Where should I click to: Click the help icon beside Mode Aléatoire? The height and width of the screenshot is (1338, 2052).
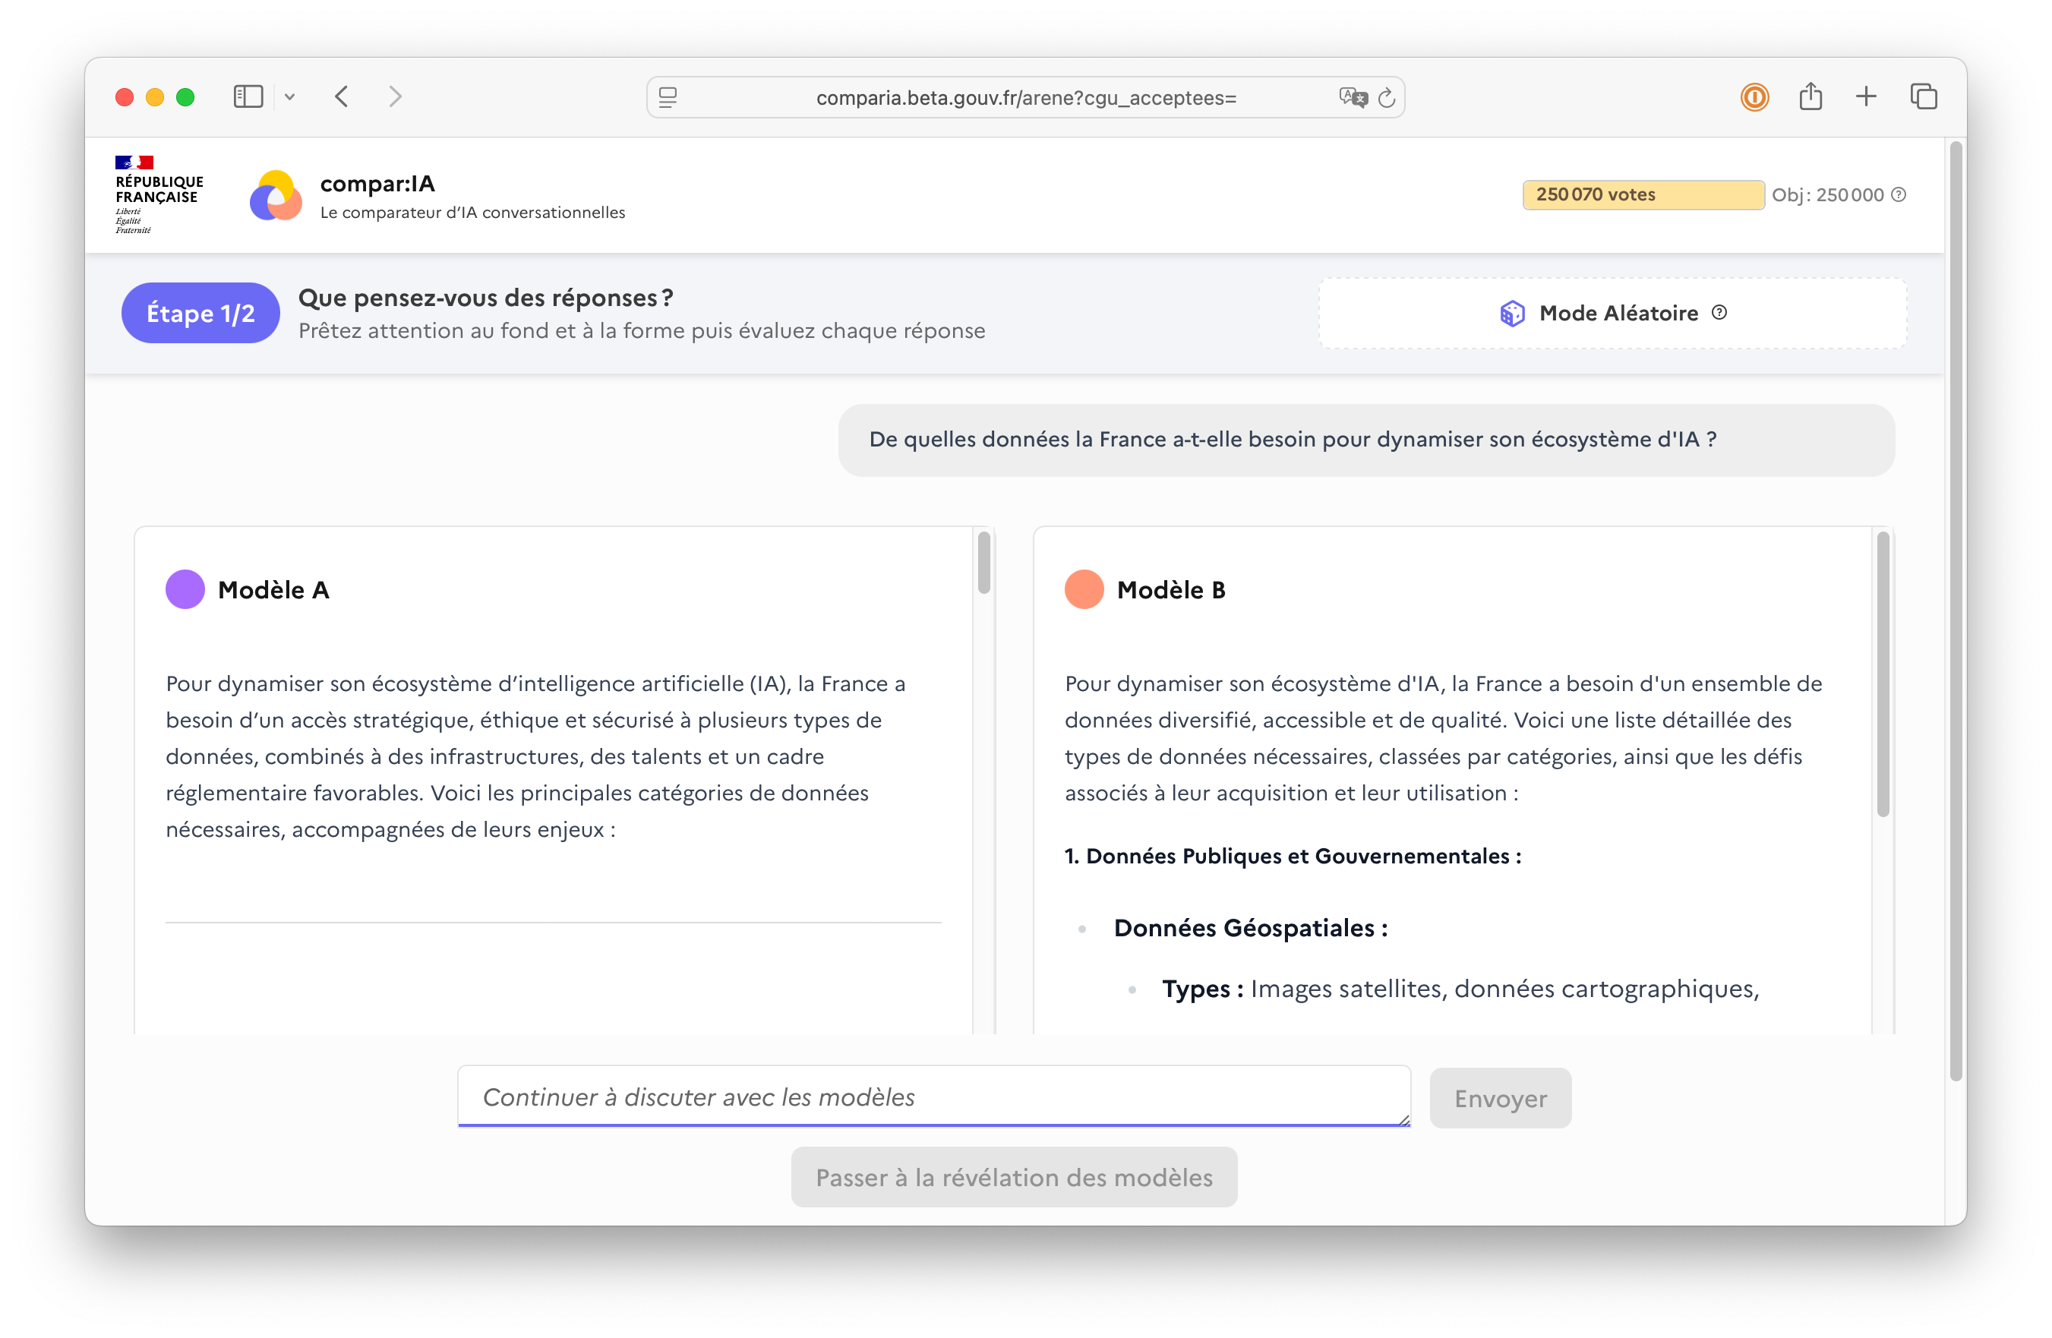click(1719, 313)
